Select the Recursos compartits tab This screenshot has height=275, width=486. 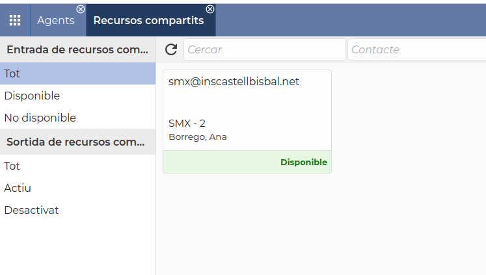(x=148, y=20)
